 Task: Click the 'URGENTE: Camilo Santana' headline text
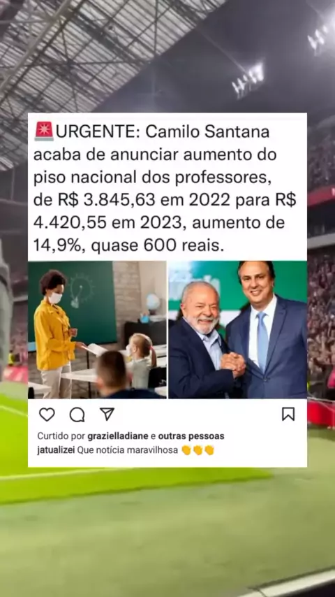click(163, 132)
